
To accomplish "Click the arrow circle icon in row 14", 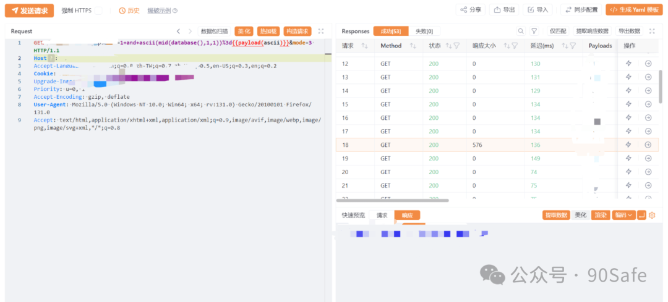I will point(648,91).
